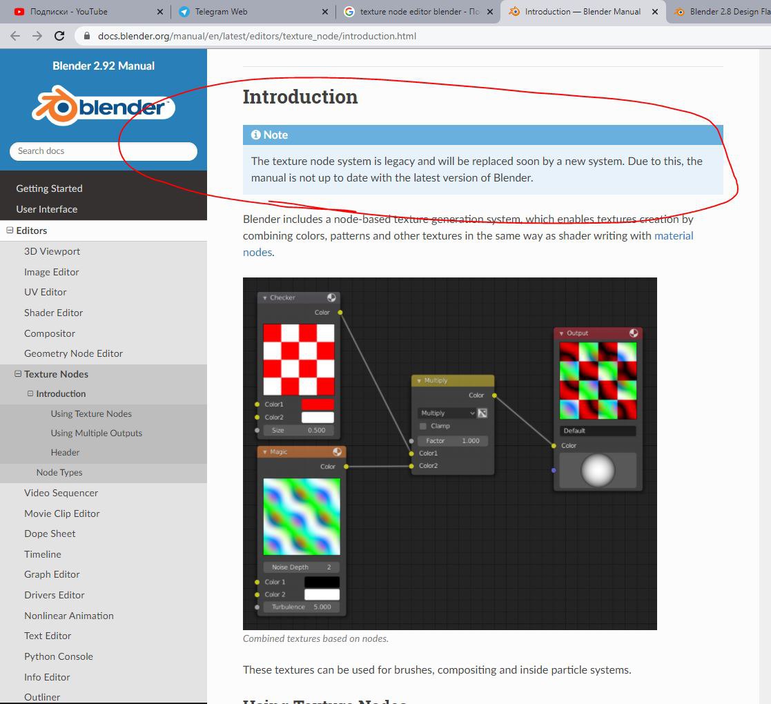The height and width of the screenshot is (704, 771).
Task: Open Info Editor in the sidebar
Action: (x=47, y=677)
